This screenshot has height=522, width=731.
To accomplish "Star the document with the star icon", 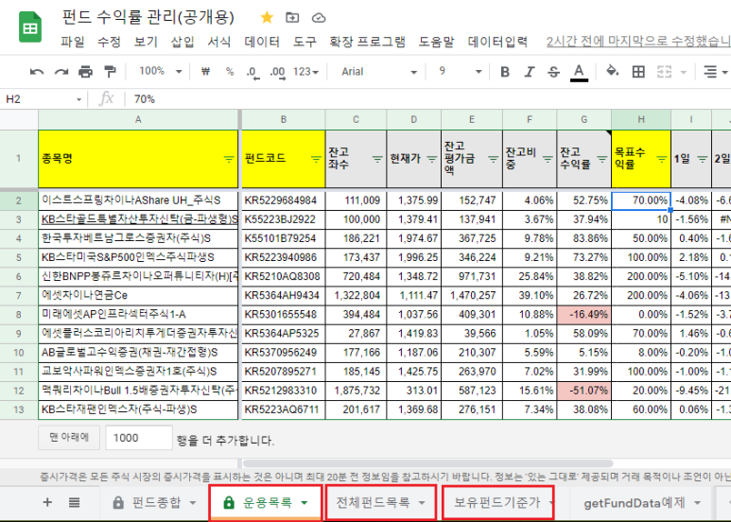I will 267,18.
